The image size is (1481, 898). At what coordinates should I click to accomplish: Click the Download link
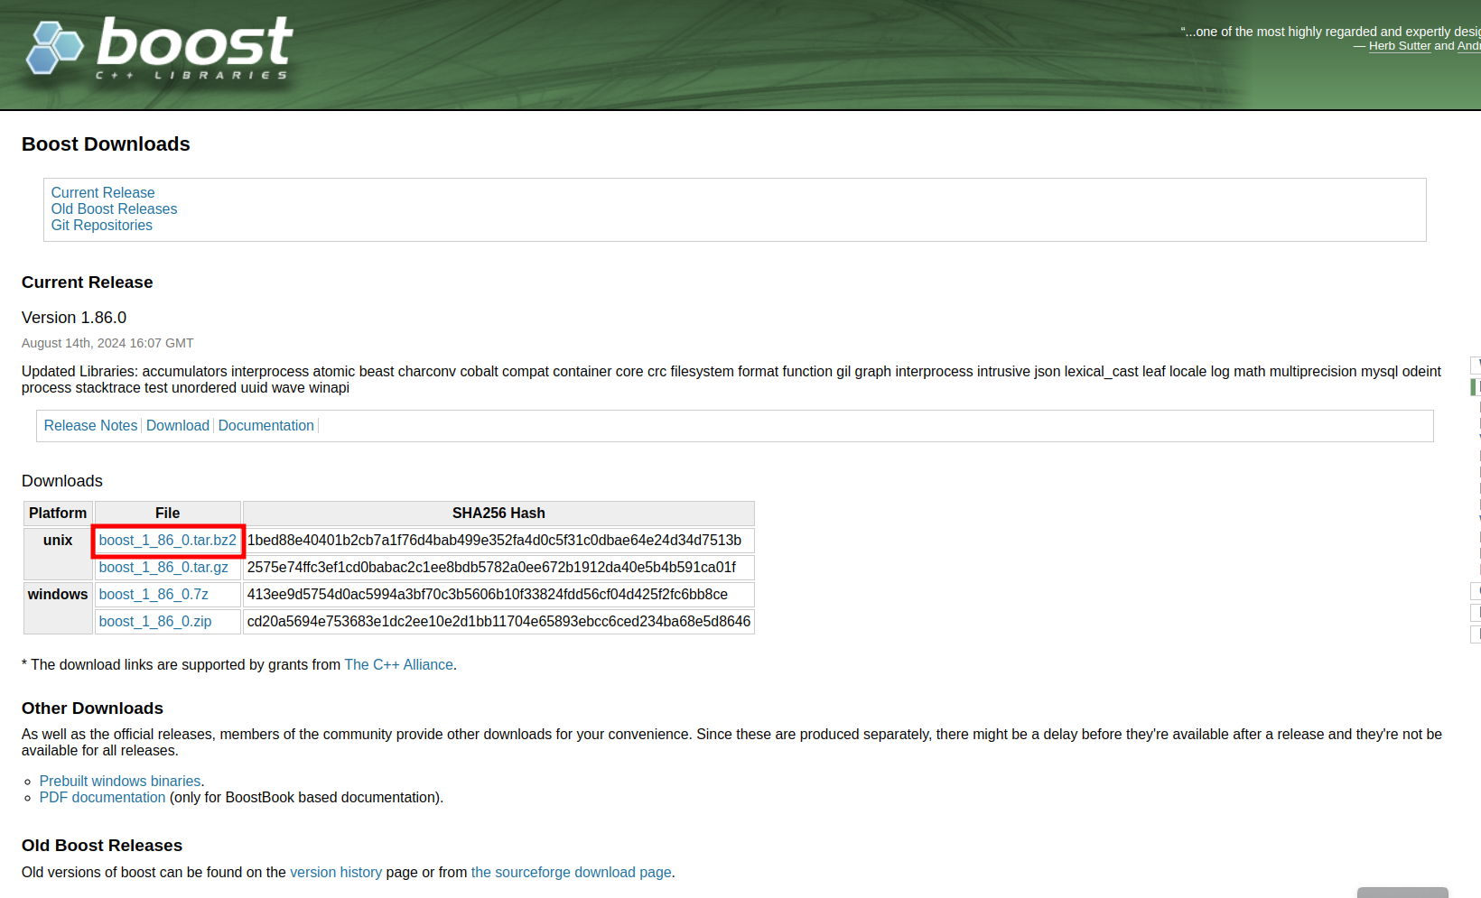coord(177,425)
